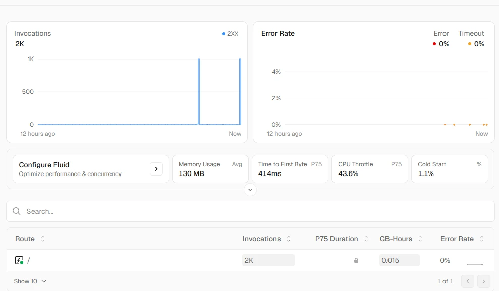This screenshot has width=499, height=291.
Task: Open the Configure Fluid arrow button
Action: coord(156,169)
